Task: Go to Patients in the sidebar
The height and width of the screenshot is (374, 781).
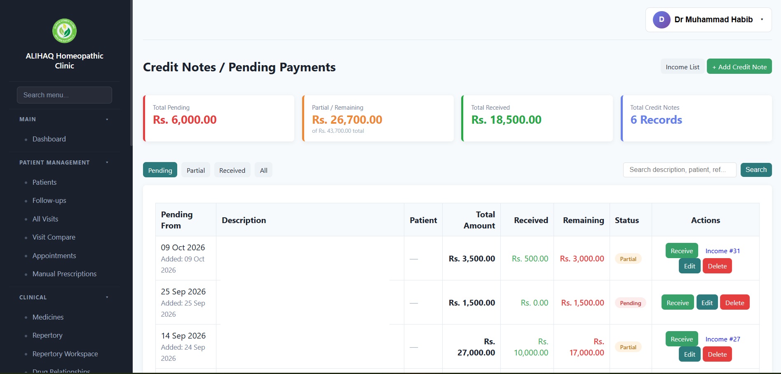Action: click(x=45, y=182)
